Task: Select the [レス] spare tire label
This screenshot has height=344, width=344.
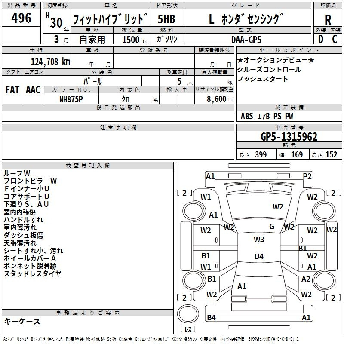Action: pos(188,329)
